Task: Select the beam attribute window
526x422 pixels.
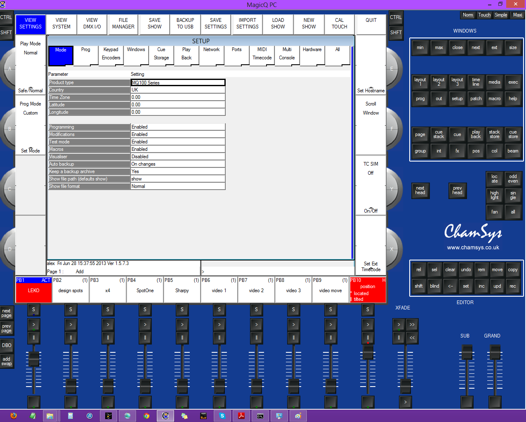Action: coord(513,151)
